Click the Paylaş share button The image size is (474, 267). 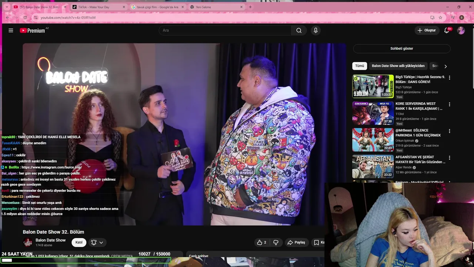296,243
